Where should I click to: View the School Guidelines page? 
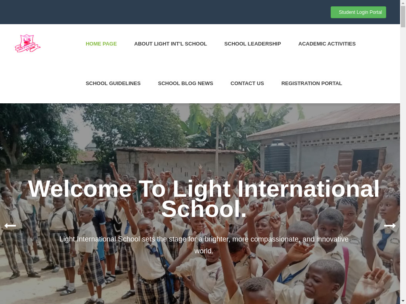click(113, 83)
